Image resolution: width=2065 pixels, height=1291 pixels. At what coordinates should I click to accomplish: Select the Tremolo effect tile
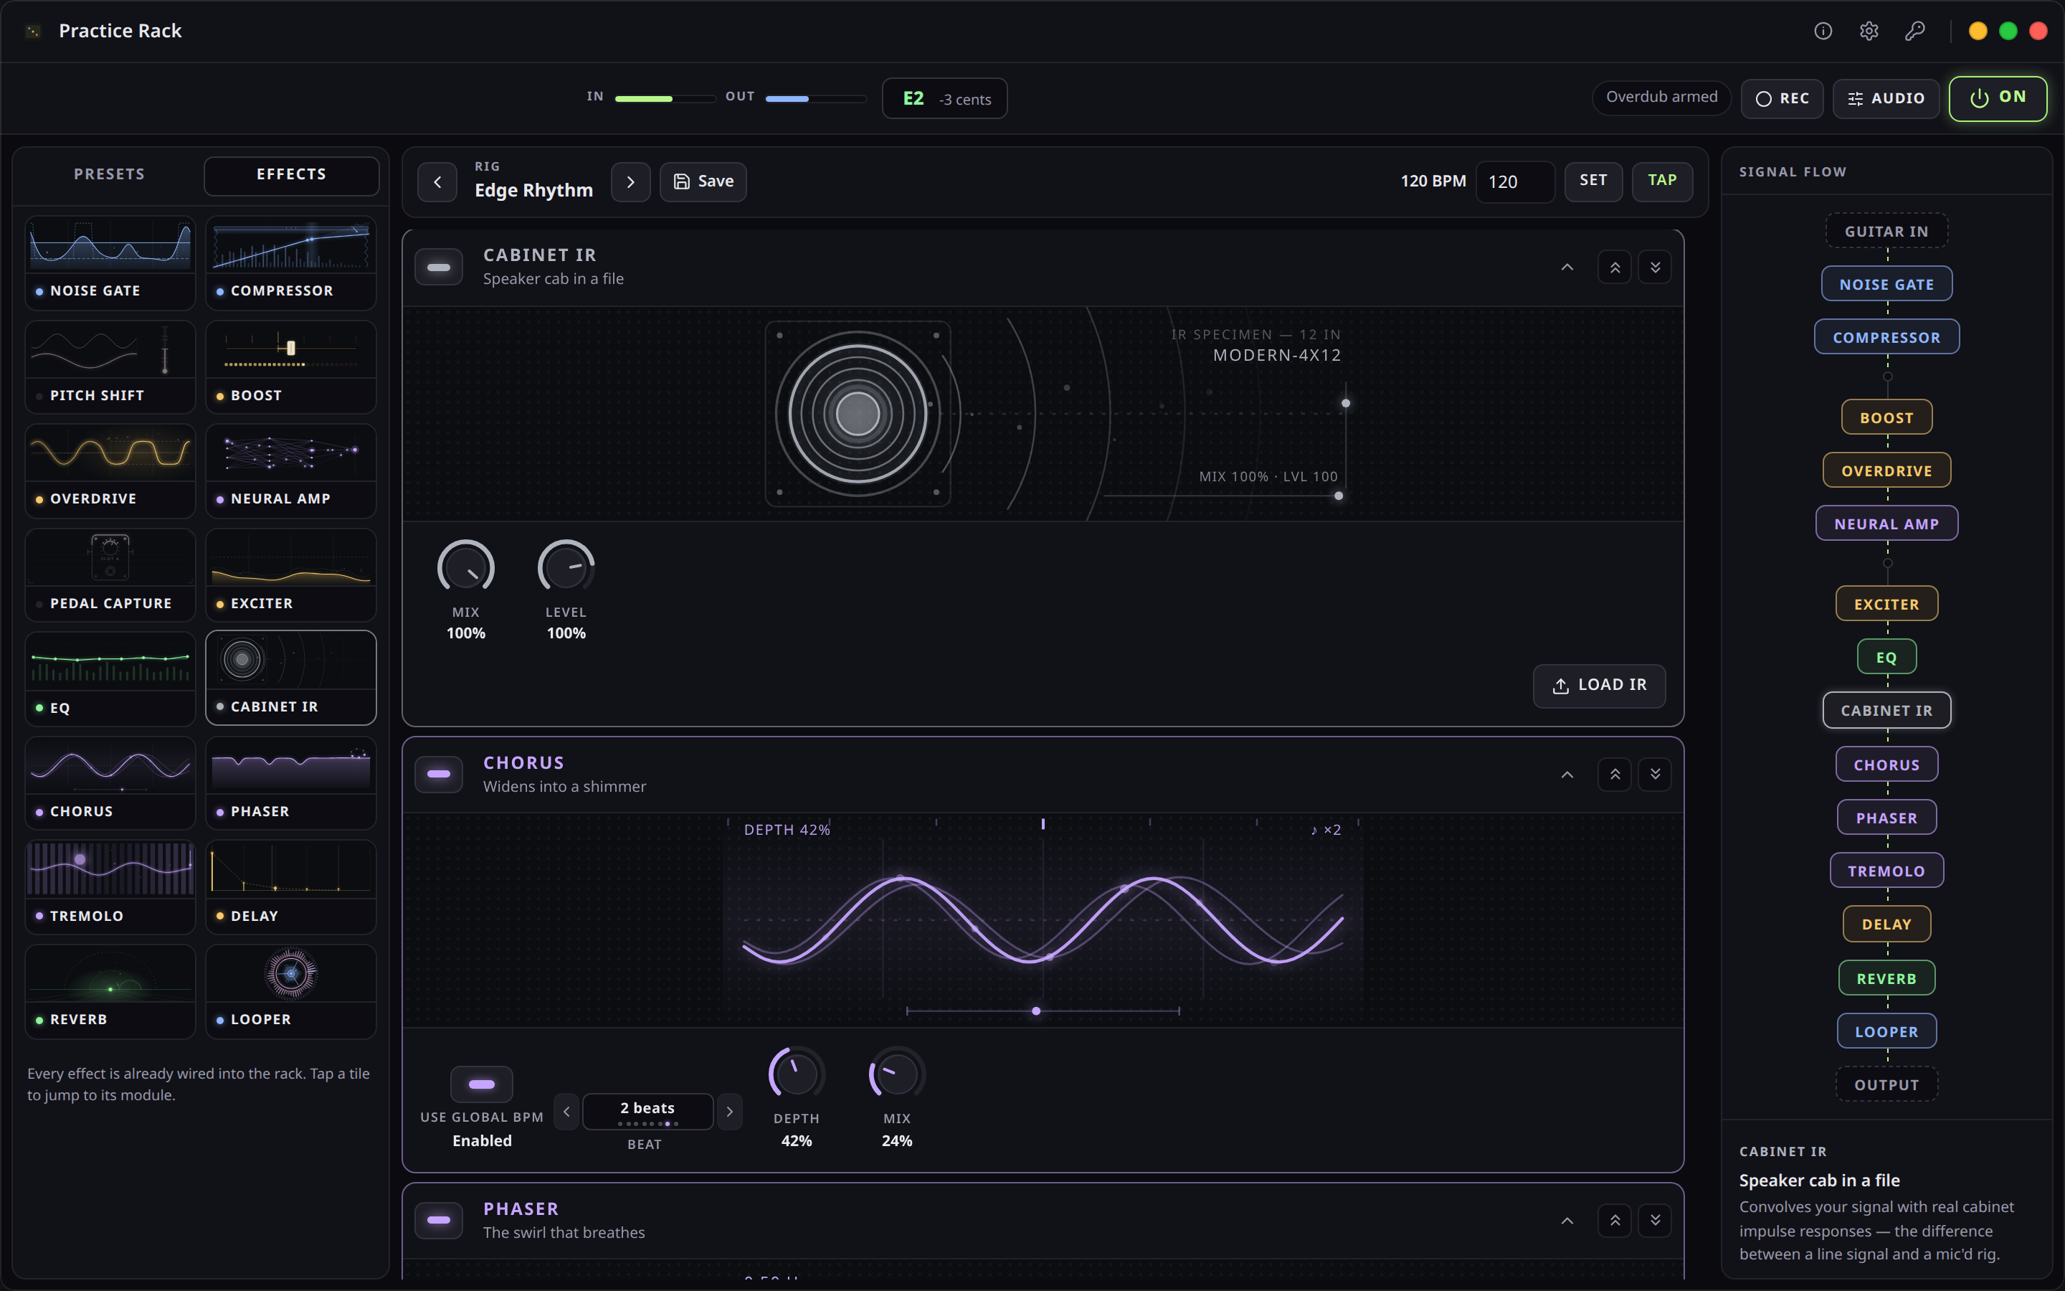coord(110,888)
